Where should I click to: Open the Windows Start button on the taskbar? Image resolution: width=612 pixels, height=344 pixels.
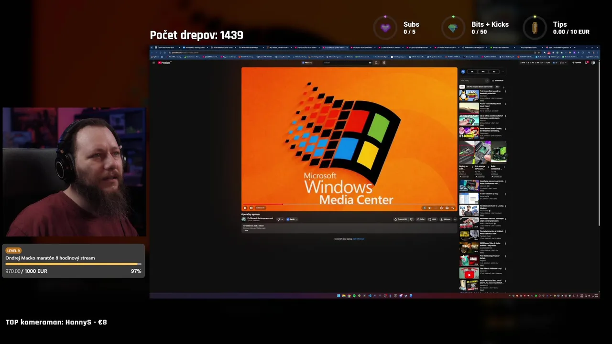pyautogui.click(x=339, y=296)
